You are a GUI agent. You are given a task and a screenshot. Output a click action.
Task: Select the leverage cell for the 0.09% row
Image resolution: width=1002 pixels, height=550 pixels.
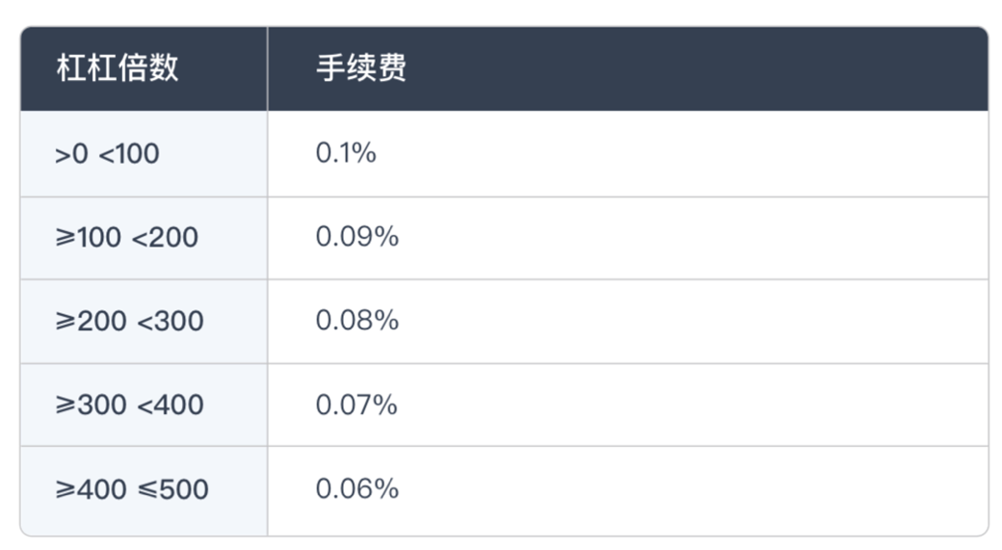144,238
